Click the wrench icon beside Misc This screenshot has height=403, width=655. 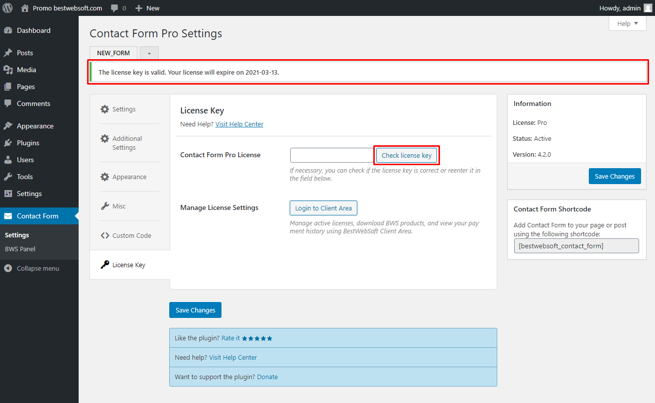[105, 206]
